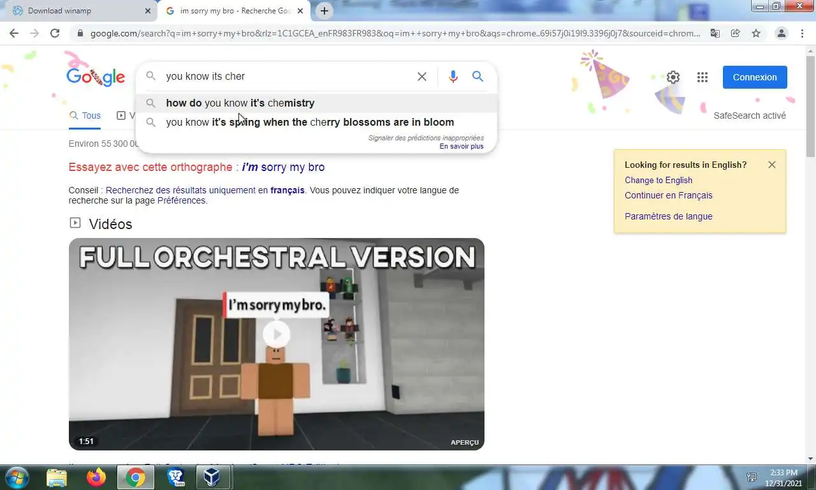Open File Explorer from the taskbar
The image size is (816, 490).
[57, 477]
